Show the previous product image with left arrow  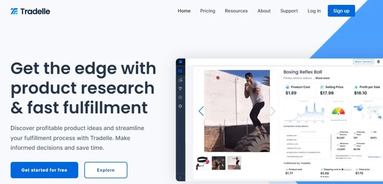coord(201,111)
